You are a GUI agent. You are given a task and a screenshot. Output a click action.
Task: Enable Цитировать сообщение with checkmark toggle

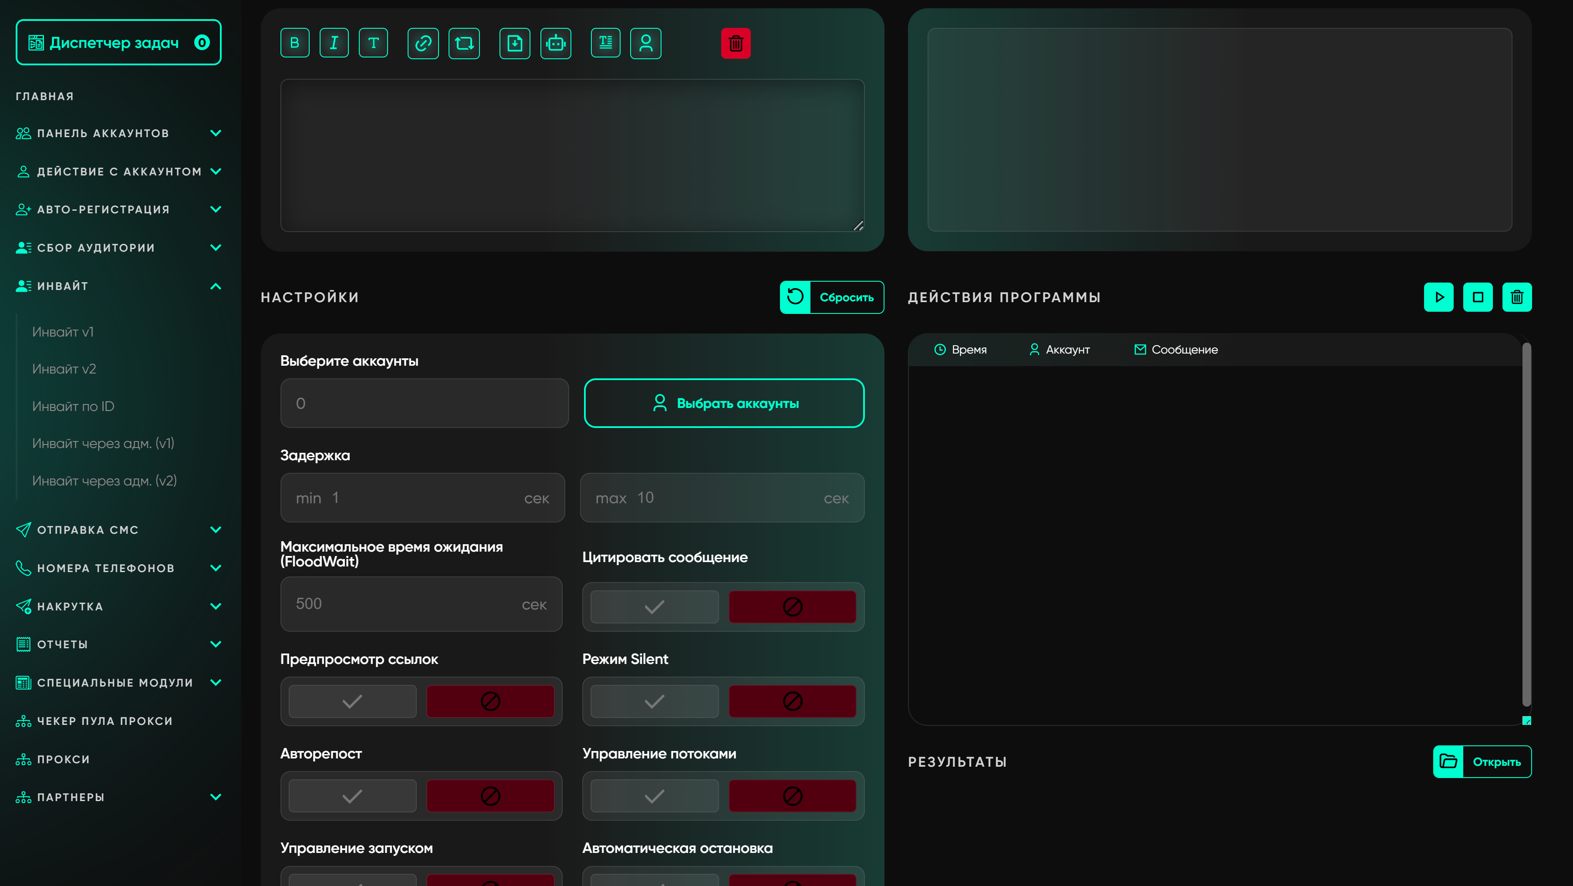(x=654, y=607)
